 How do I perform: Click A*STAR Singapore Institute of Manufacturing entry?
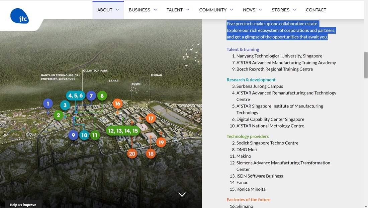tap(280, 110)
